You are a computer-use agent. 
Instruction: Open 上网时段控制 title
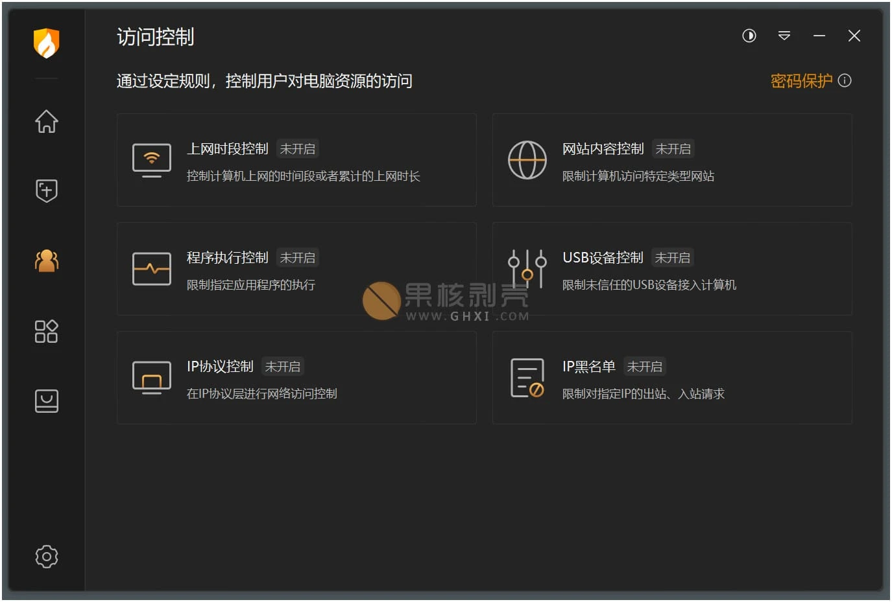click(228, 149)
